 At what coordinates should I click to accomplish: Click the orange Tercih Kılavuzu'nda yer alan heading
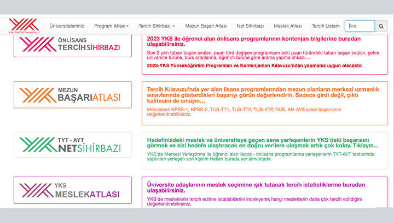(263, 95)
